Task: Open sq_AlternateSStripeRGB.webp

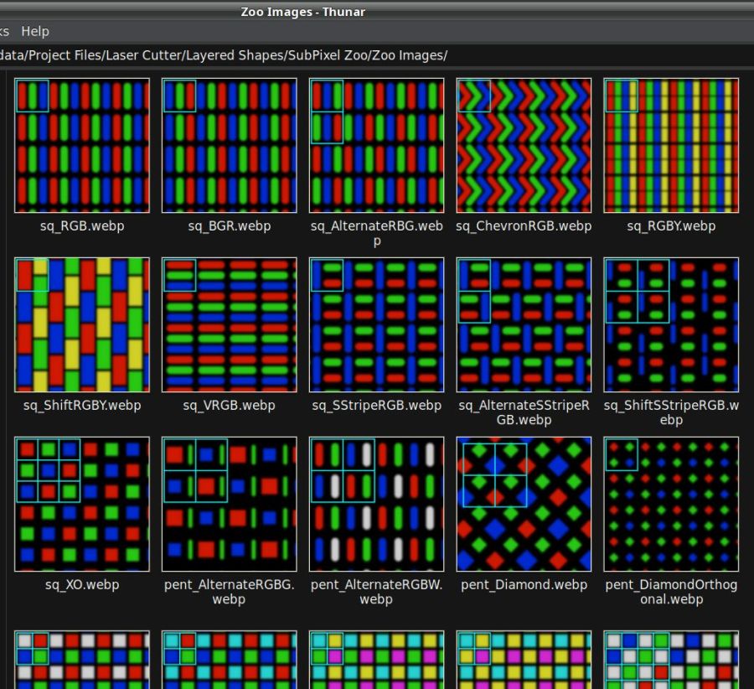Action: [x=524, y=324]
